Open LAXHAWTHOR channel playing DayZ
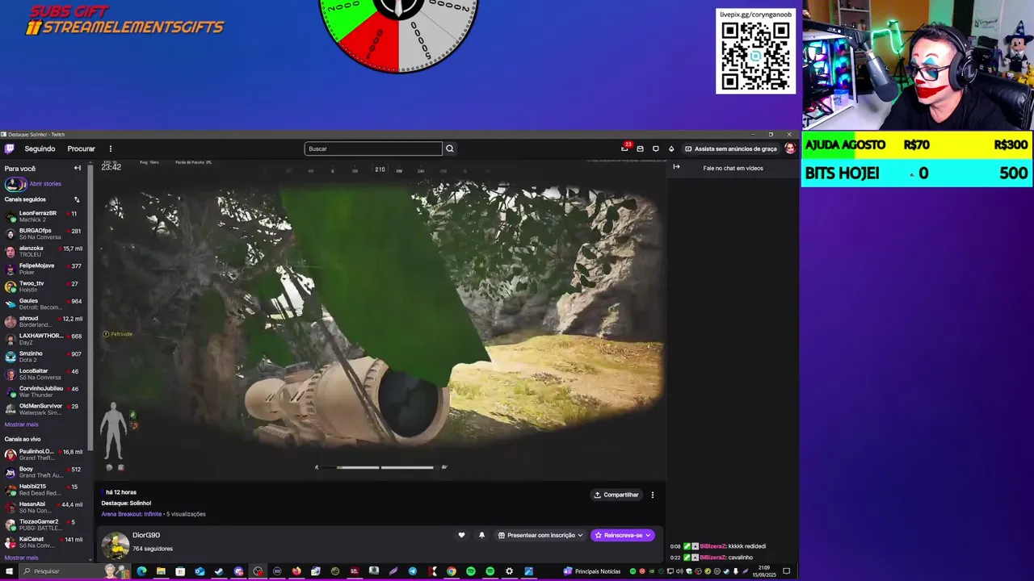The width and height of the screenshot is (1034, 581). tap(45, 339)
